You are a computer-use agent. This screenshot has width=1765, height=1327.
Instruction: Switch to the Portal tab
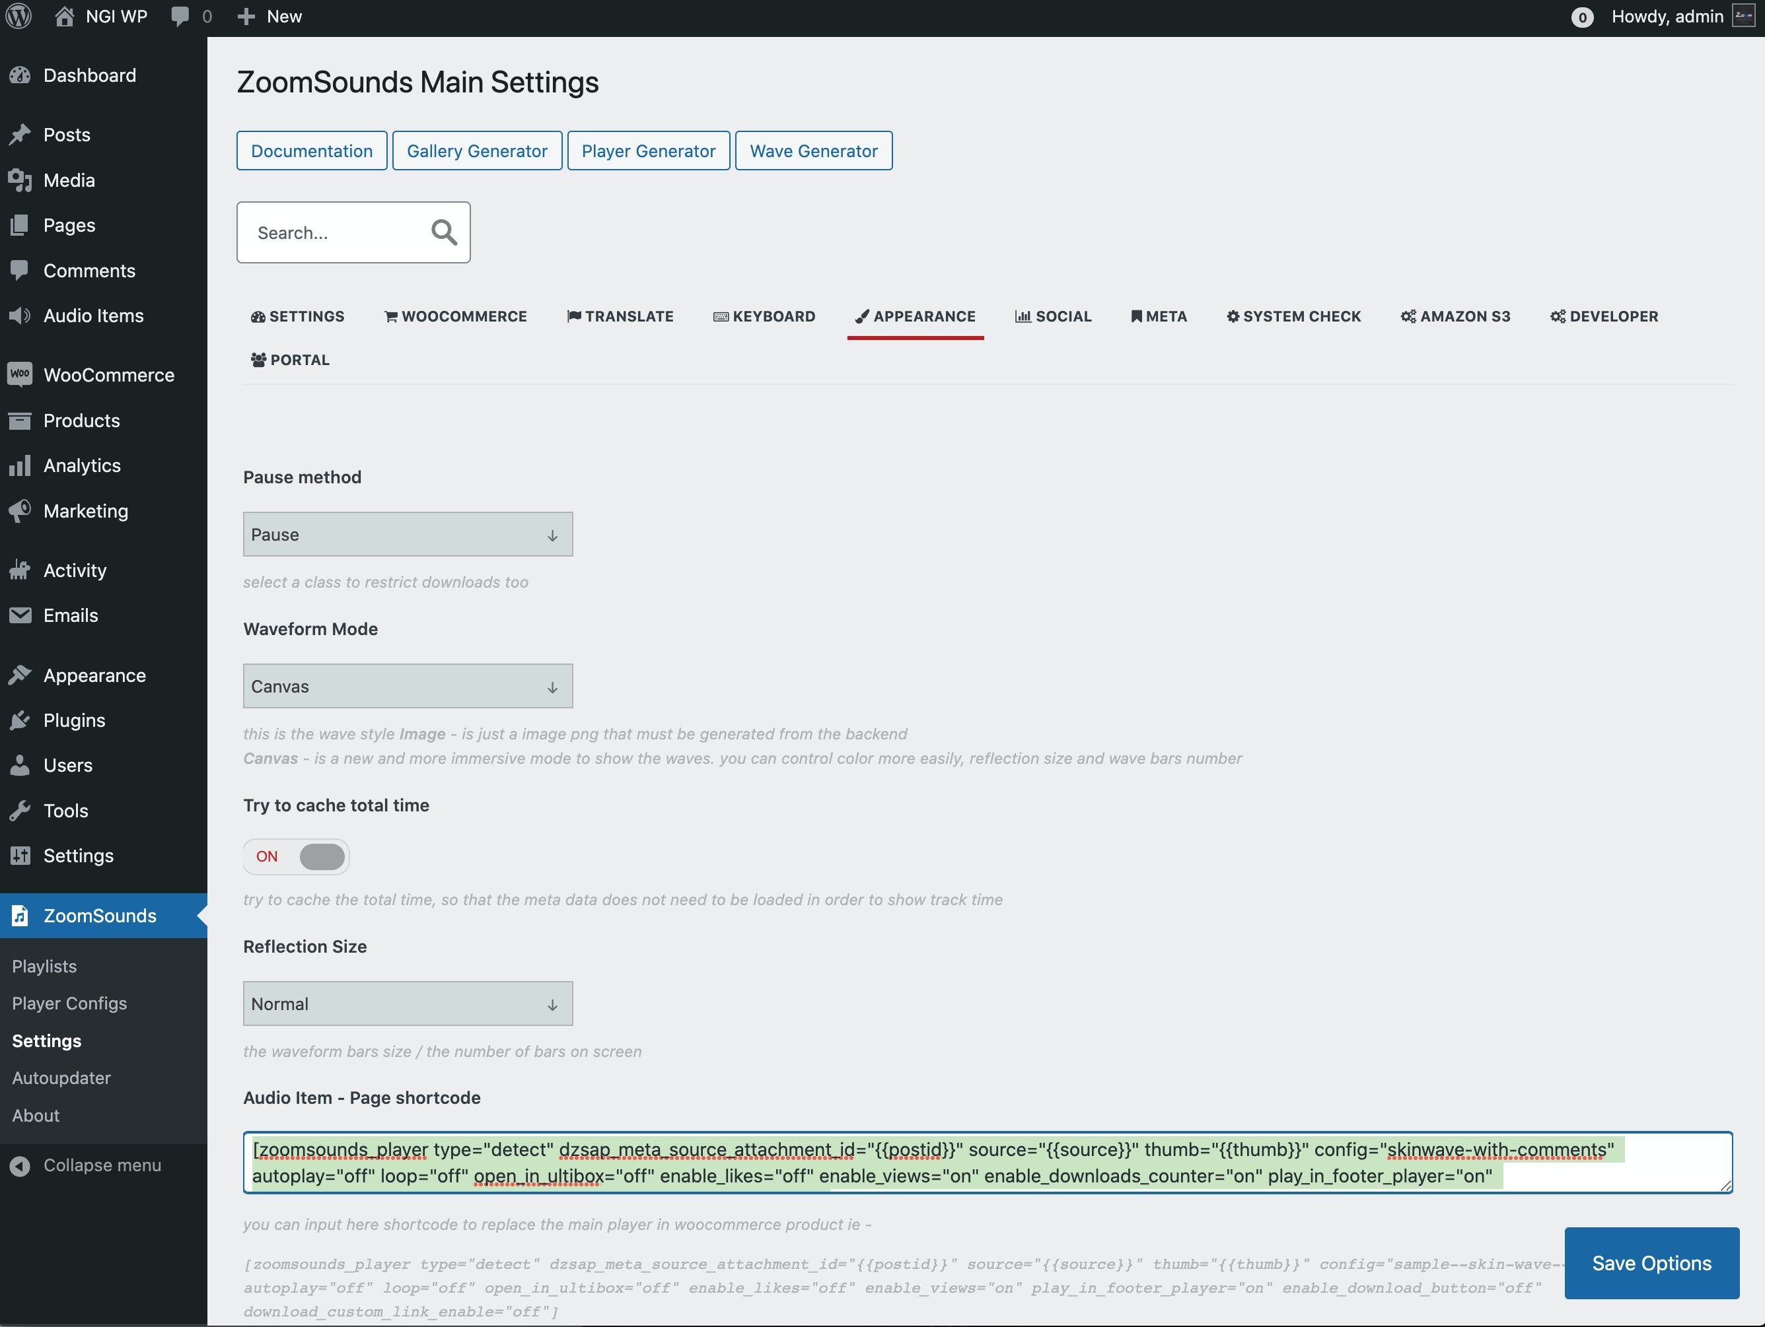(x=291, y=360)
